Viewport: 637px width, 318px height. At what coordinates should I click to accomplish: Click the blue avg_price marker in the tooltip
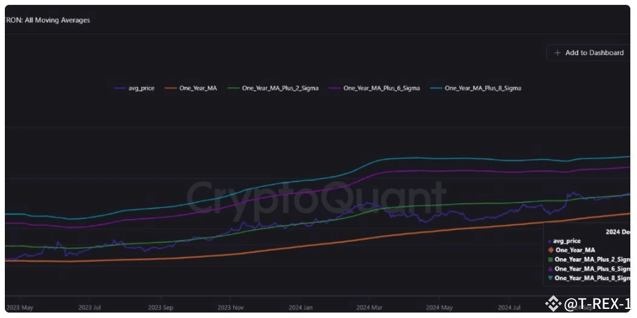[x=550, y=241]
